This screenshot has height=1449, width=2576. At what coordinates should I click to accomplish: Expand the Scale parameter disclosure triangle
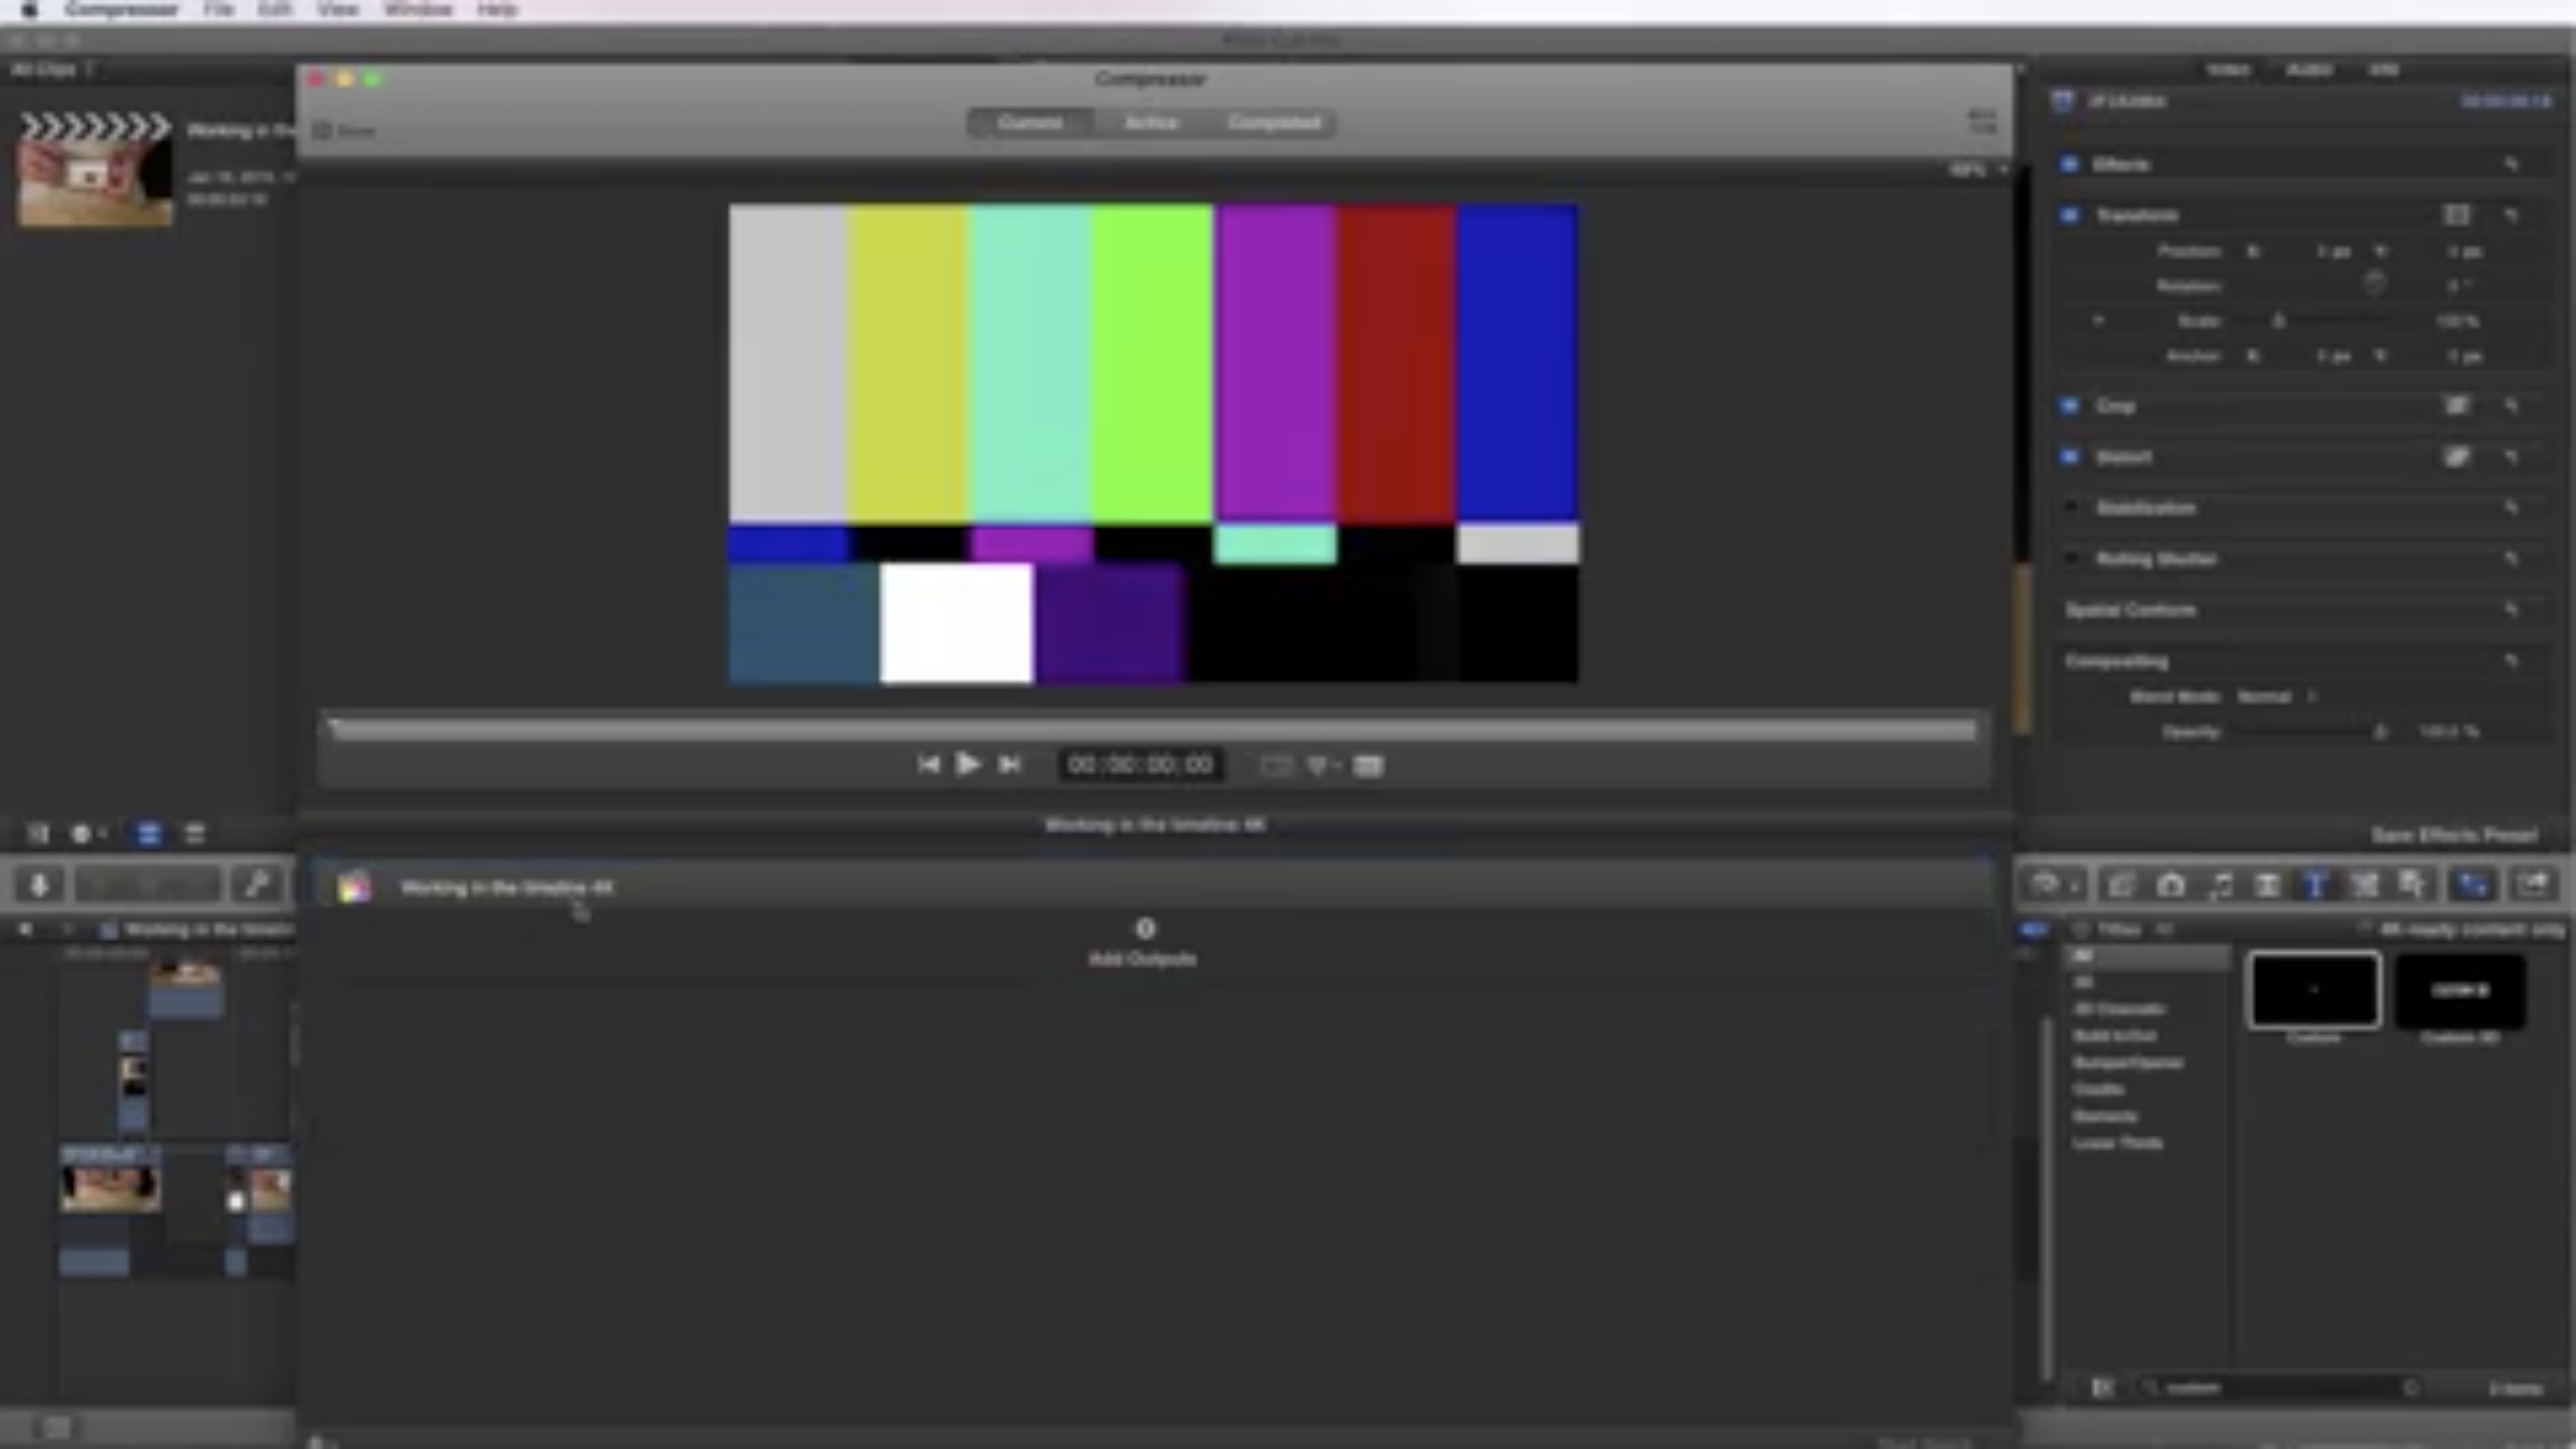click(x=2098, y=321)
